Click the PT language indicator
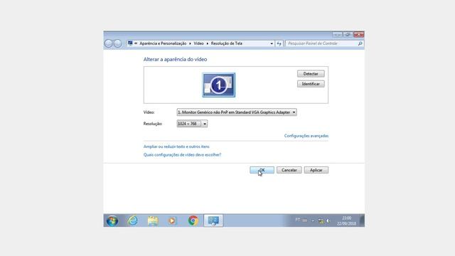This screenshot has height=256, width=455. (297, 220)
